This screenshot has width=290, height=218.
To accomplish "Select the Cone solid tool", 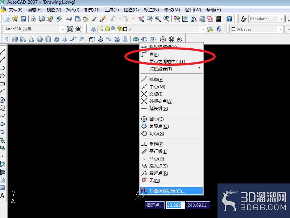I will point(32,39).
